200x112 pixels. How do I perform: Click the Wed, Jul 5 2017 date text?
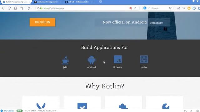click(x=47, y=111)
